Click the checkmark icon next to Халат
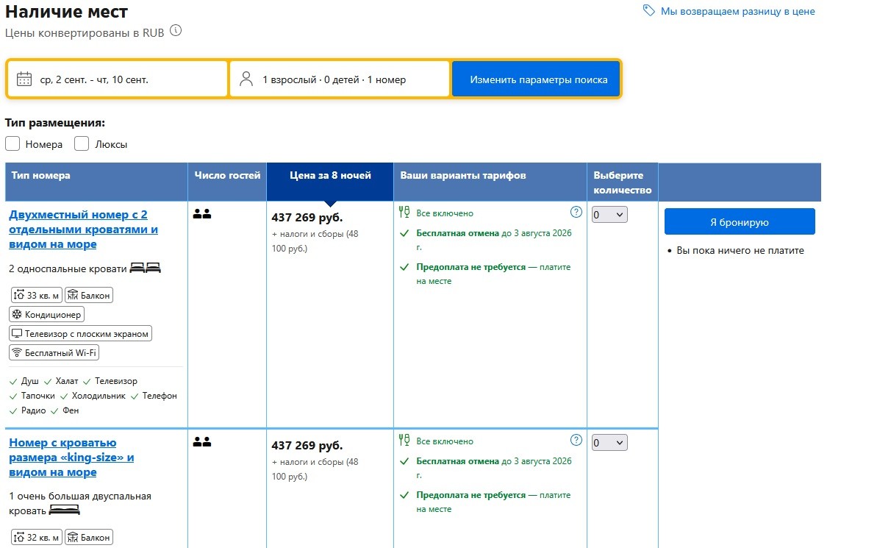This screenshot has height=548, width=891. click(48, 381)
